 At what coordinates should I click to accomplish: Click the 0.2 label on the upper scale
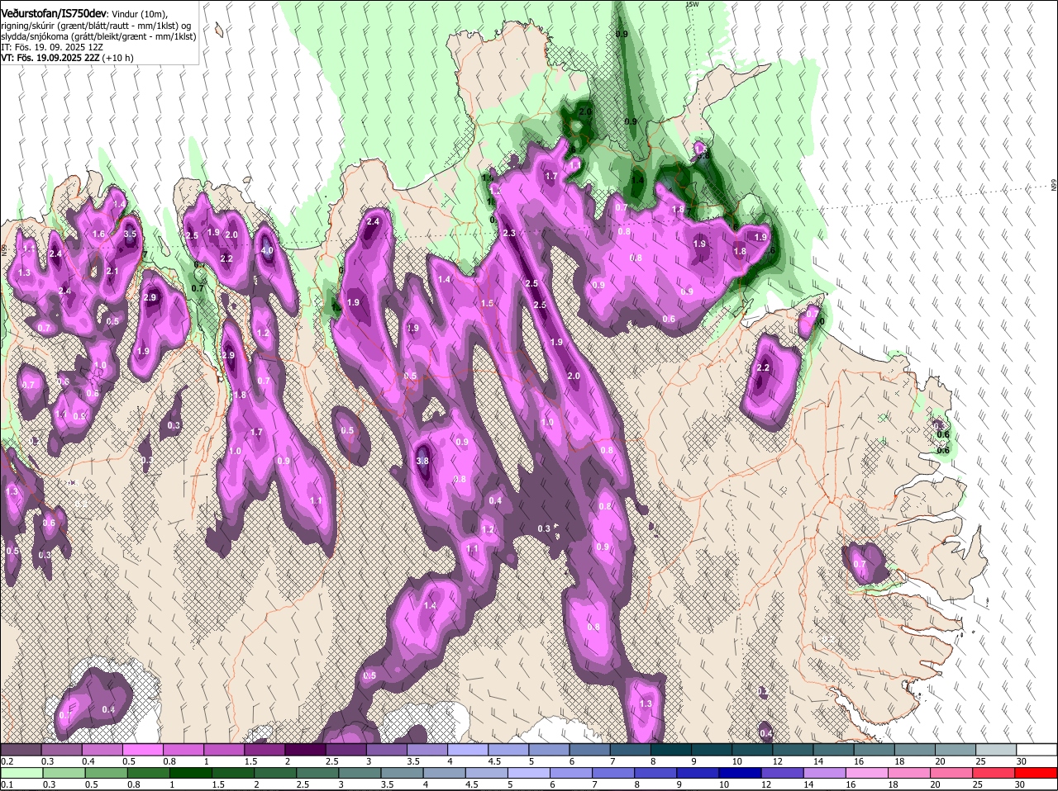click(x=7, y=761)
